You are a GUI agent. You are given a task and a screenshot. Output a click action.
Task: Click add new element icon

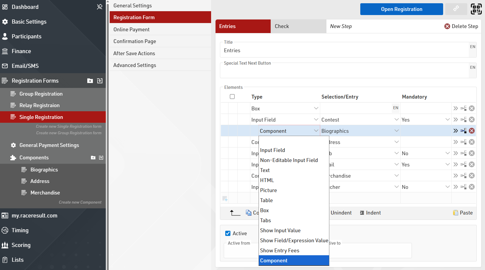coord(225,199)
